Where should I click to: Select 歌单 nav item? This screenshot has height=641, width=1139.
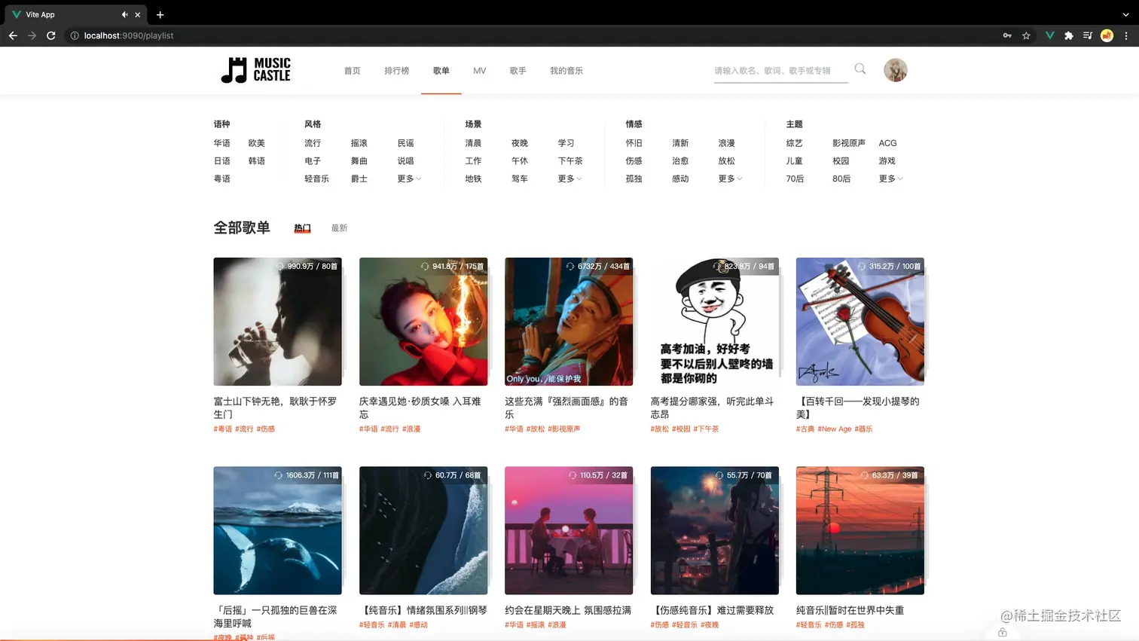pos(441,71)
